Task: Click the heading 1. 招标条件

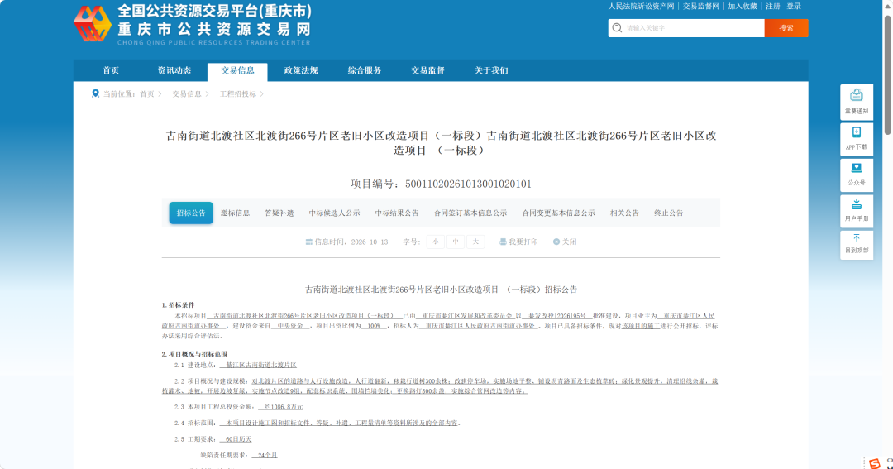Action: pyautogui.click(x=179, y=305)
